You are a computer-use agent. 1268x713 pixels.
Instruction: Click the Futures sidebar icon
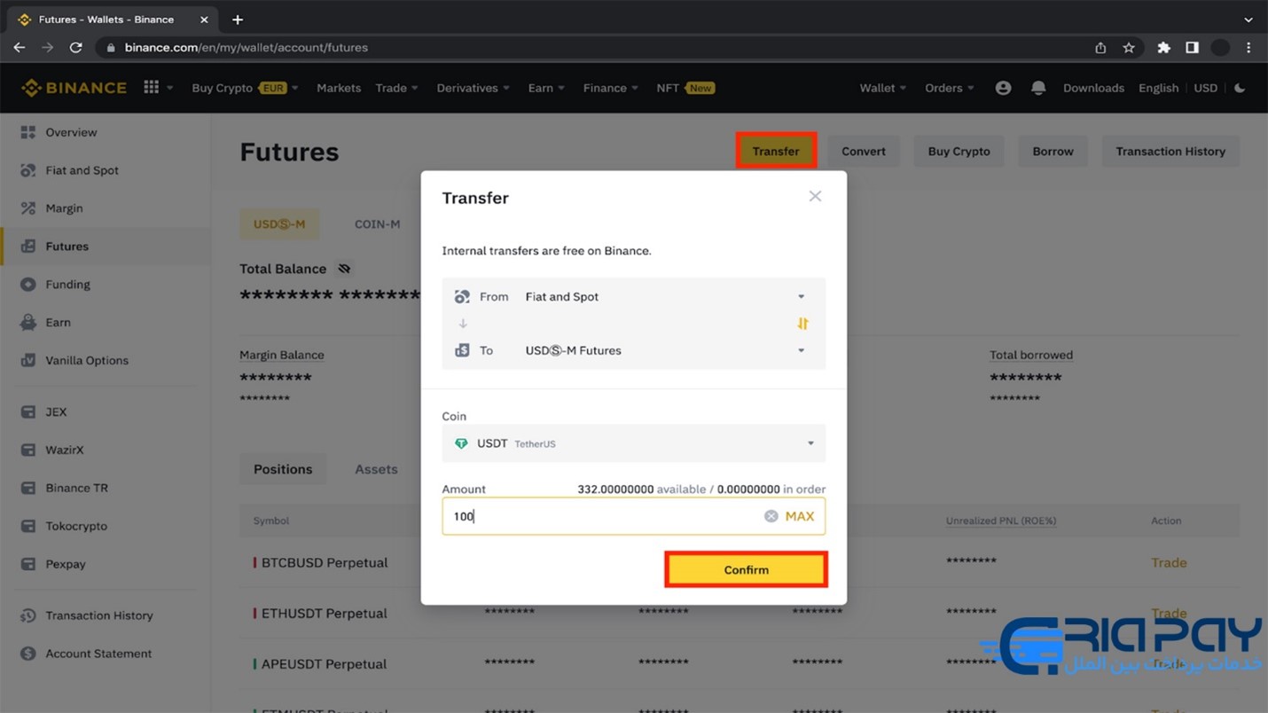pos(28,247)
